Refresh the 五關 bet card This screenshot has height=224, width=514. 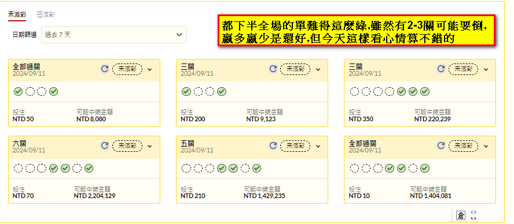273,145
